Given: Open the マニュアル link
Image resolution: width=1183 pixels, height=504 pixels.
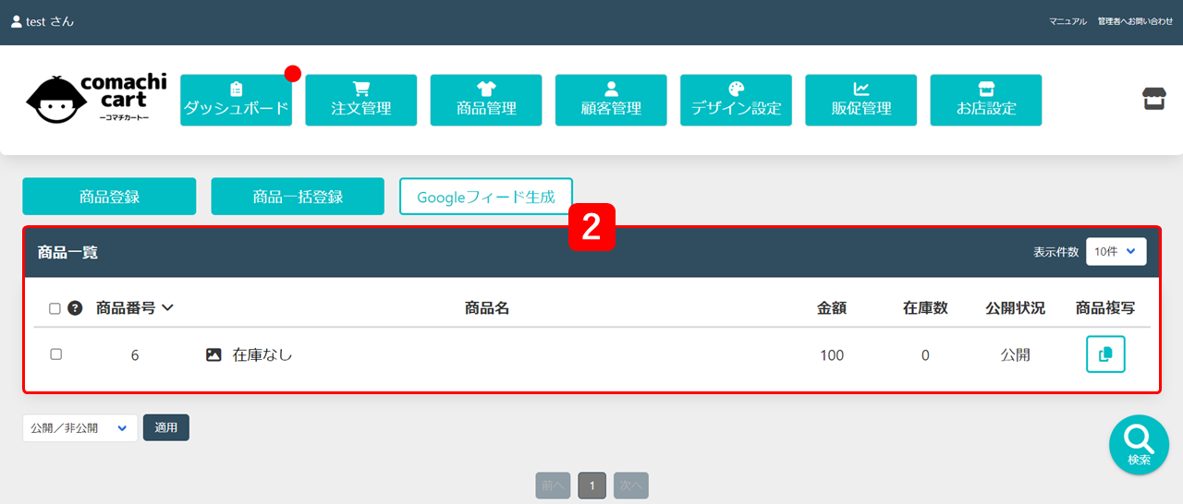Looking at the screenshot, I should pyautogui.click(x=1067, y=21).
